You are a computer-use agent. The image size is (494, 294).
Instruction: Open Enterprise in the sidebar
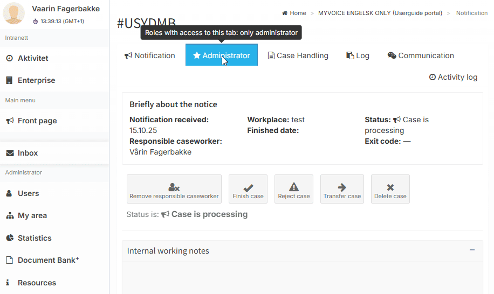point(36,80)
